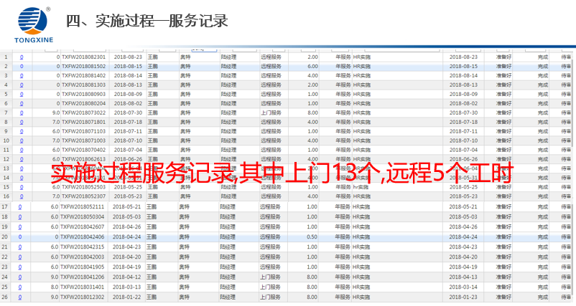Select the 完成 status cell in row 1
The height and width of the screenshot is (306, 576).
[x=543, y=57]
